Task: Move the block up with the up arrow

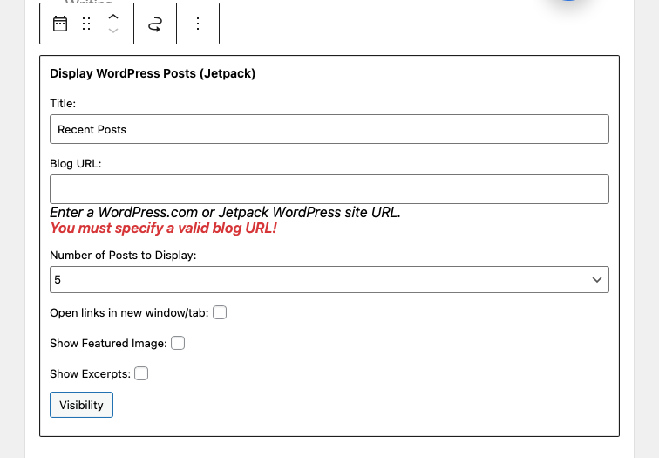Action: tap(113, 17)
